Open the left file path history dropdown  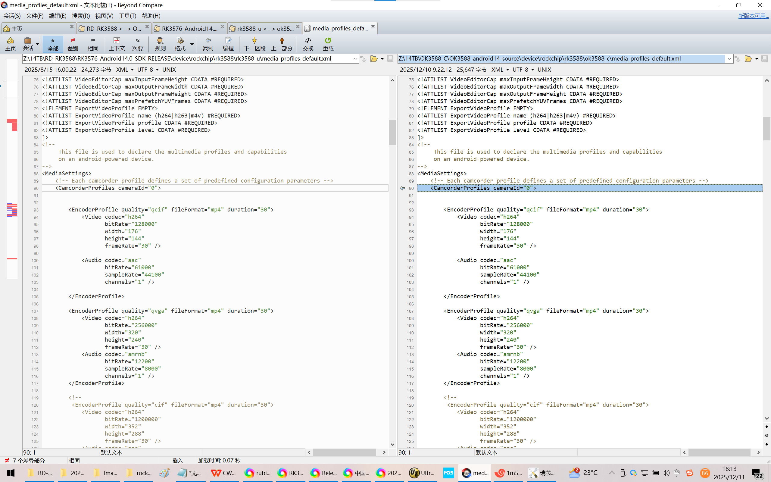tap(355, 59)
